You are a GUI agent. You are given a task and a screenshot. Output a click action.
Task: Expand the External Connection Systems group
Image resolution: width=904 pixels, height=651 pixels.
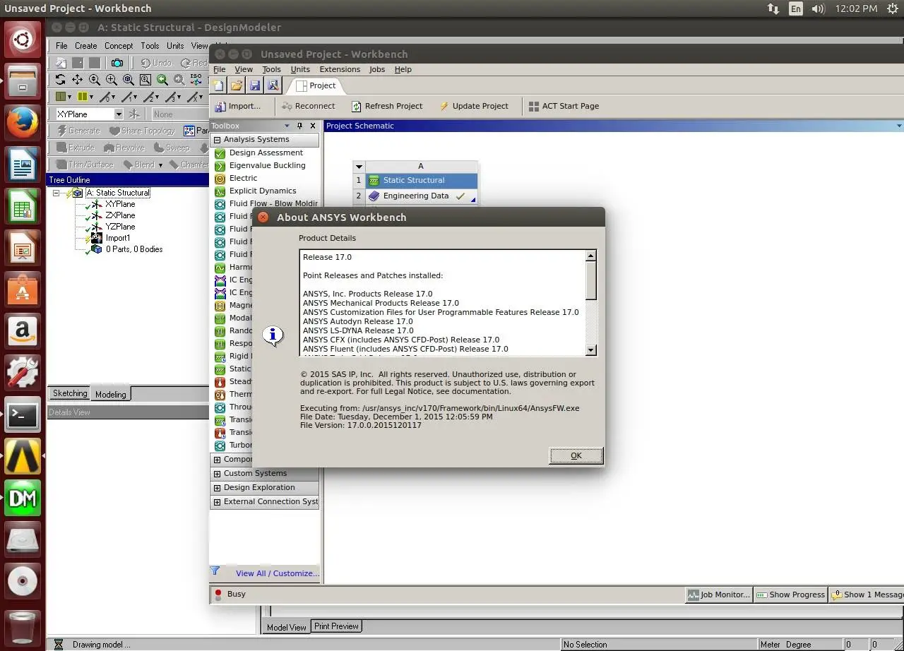click(x=217, y=502)
